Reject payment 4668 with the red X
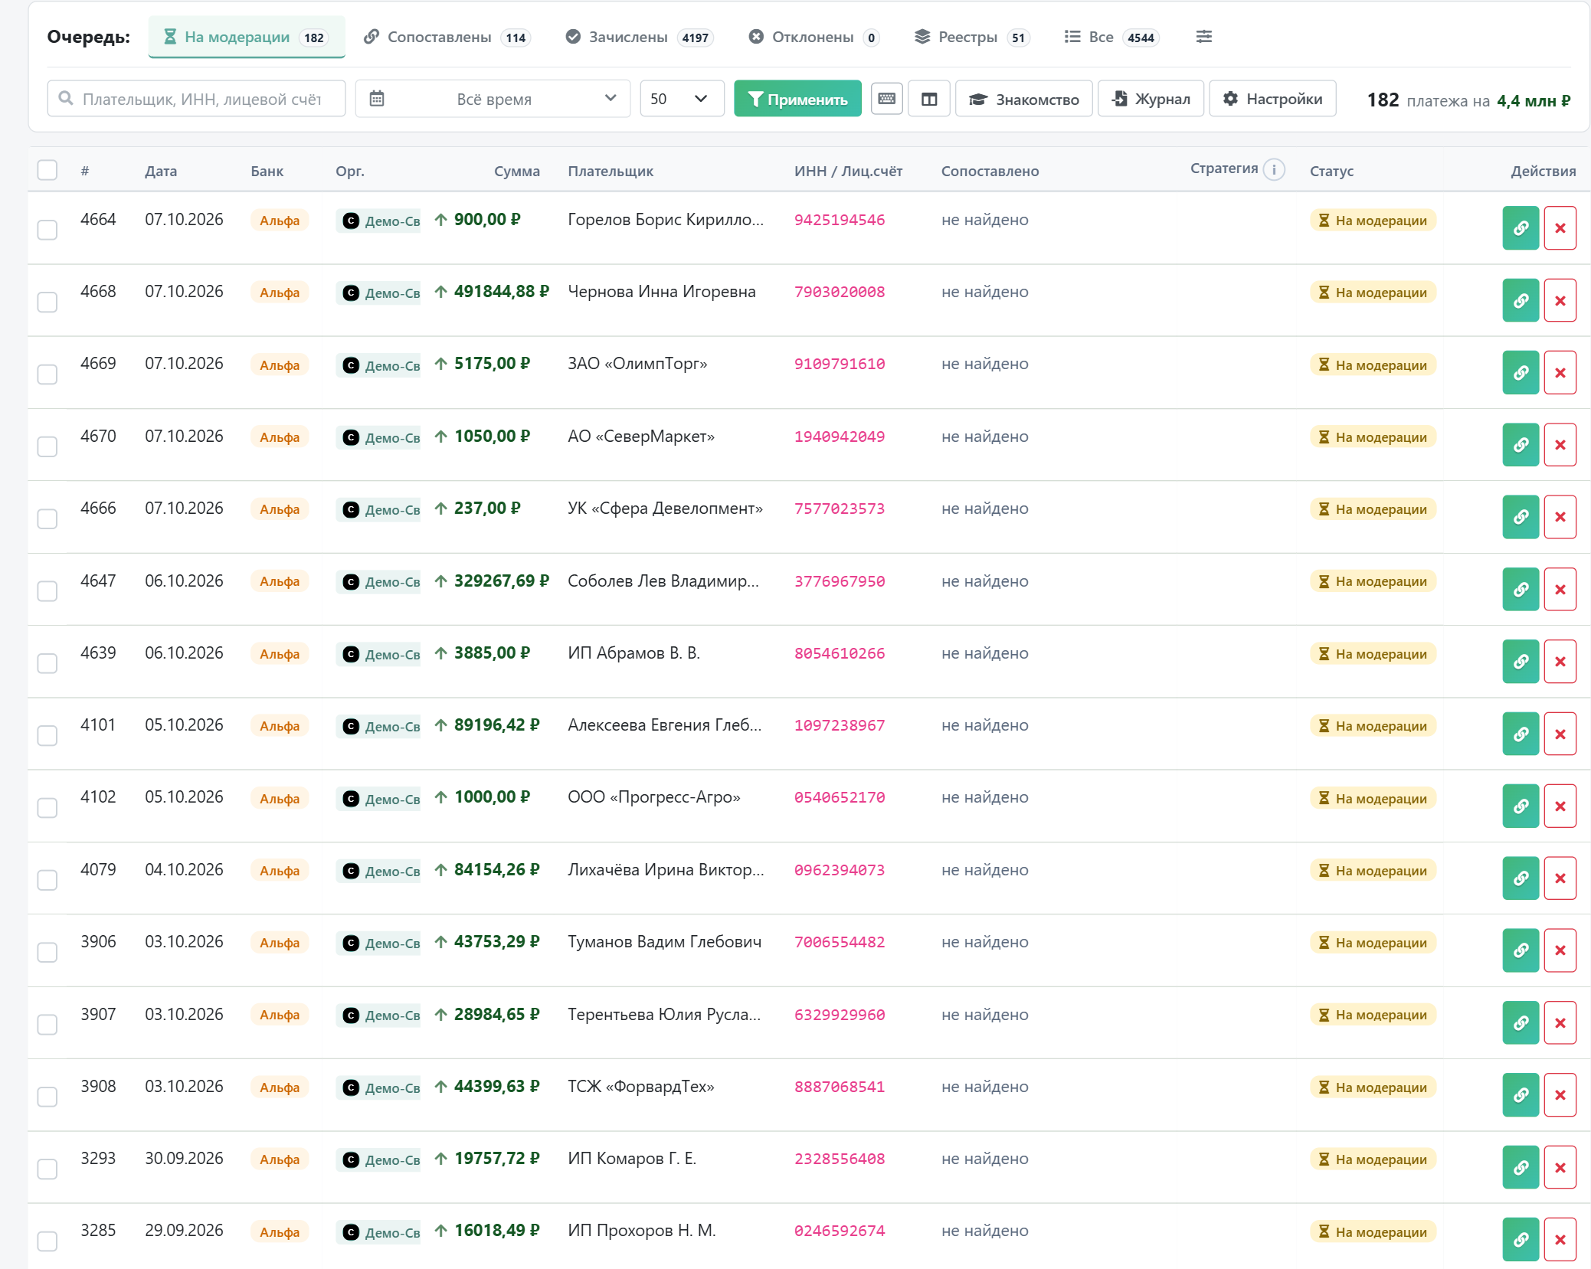Screen dimensions: 1591x1269 tap(1560, 300)
